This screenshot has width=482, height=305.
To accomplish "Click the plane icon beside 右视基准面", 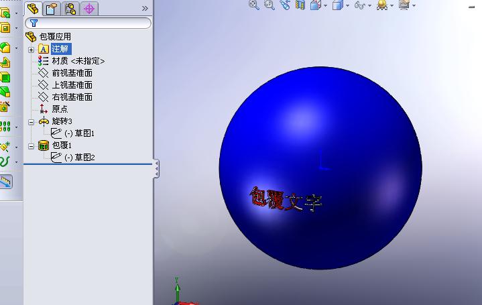I will click(x=43, y=97).
